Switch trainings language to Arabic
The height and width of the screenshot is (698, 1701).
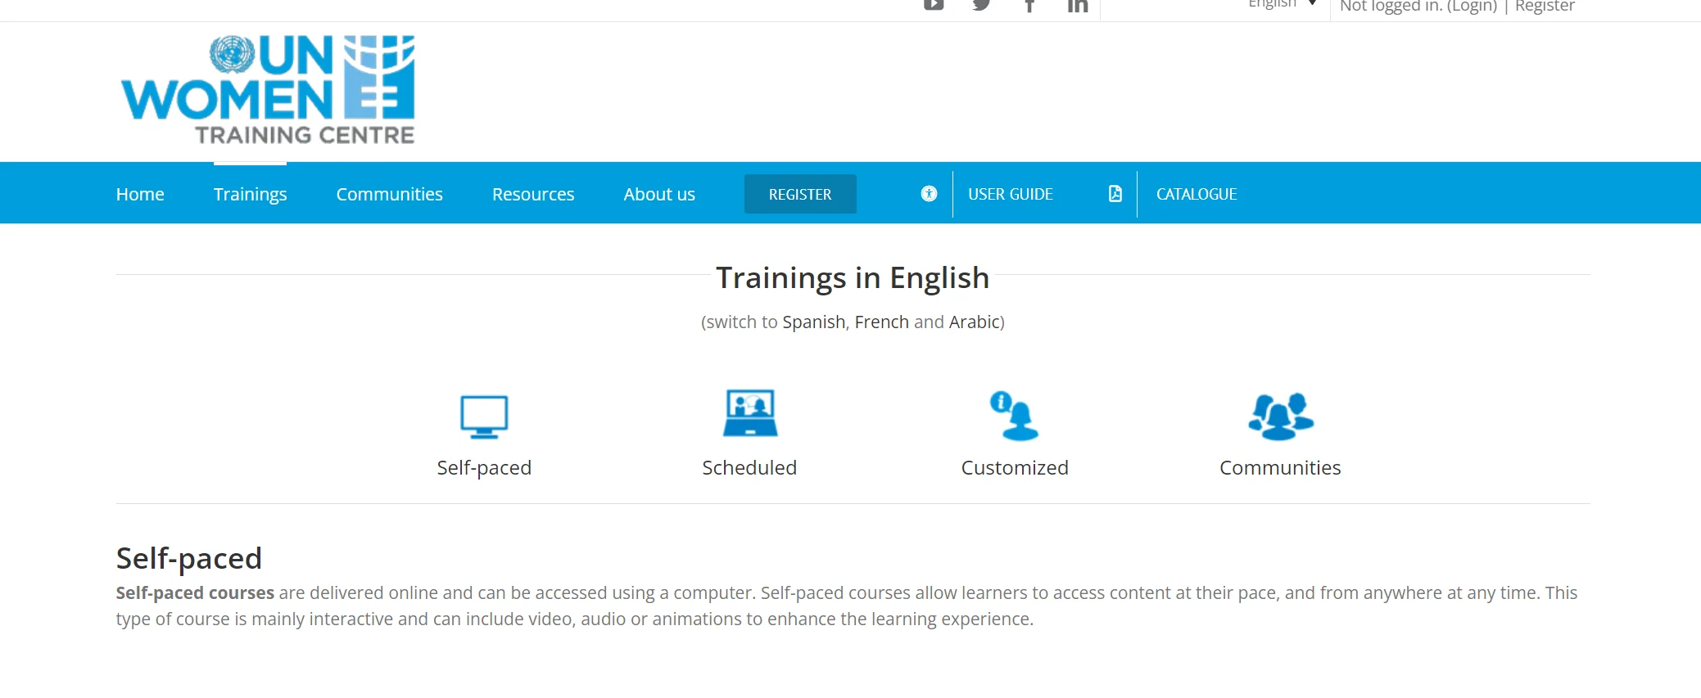tap(975, 322)
